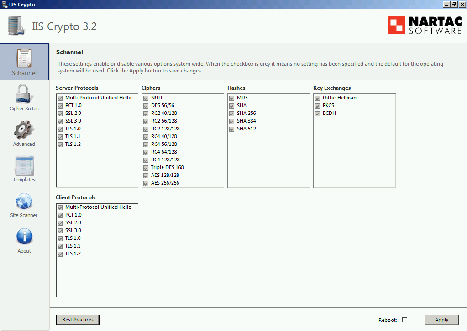This screenshot has width=467, height=331.
Task: Toggle the NULL cipher checkbox
Action: (146, 98)
